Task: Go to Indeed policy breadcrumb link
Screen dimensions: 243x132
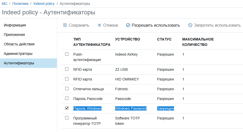Action: coord(44,4)
